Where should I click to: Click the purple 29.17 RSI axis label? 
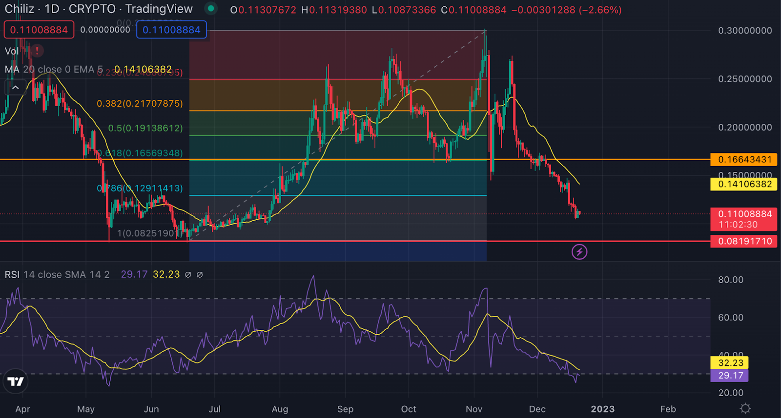730,376
